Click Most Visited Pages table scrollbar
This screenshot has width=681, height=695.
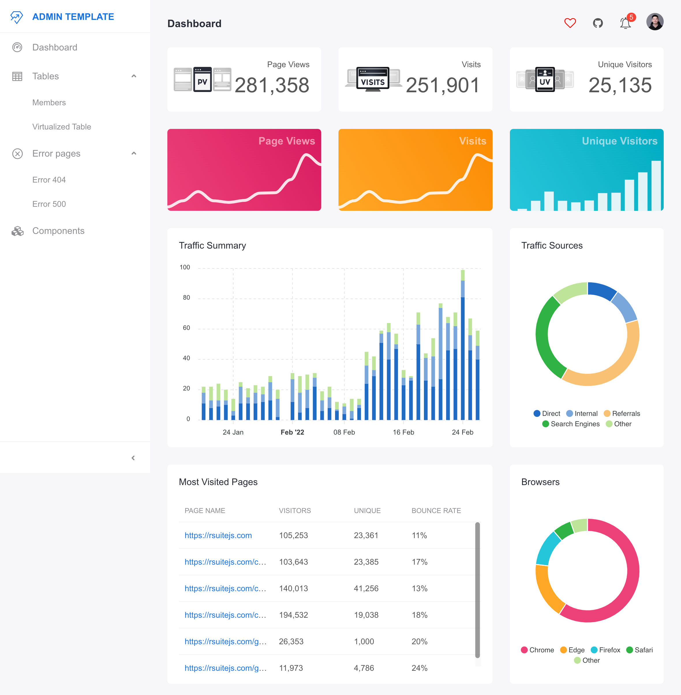click(x=477, y=590)
